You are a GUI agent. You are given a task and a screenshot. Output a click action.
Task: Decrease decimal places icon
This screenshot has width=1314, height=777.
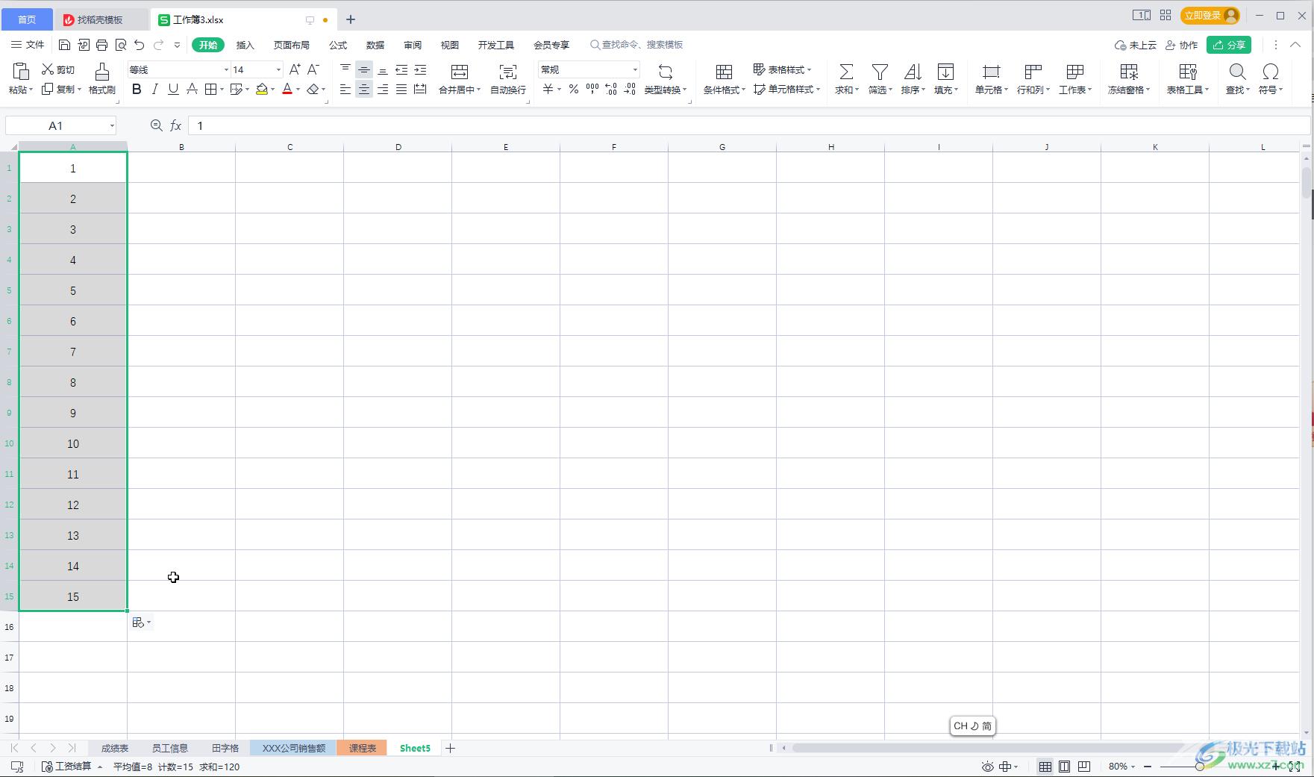[630, 90]
